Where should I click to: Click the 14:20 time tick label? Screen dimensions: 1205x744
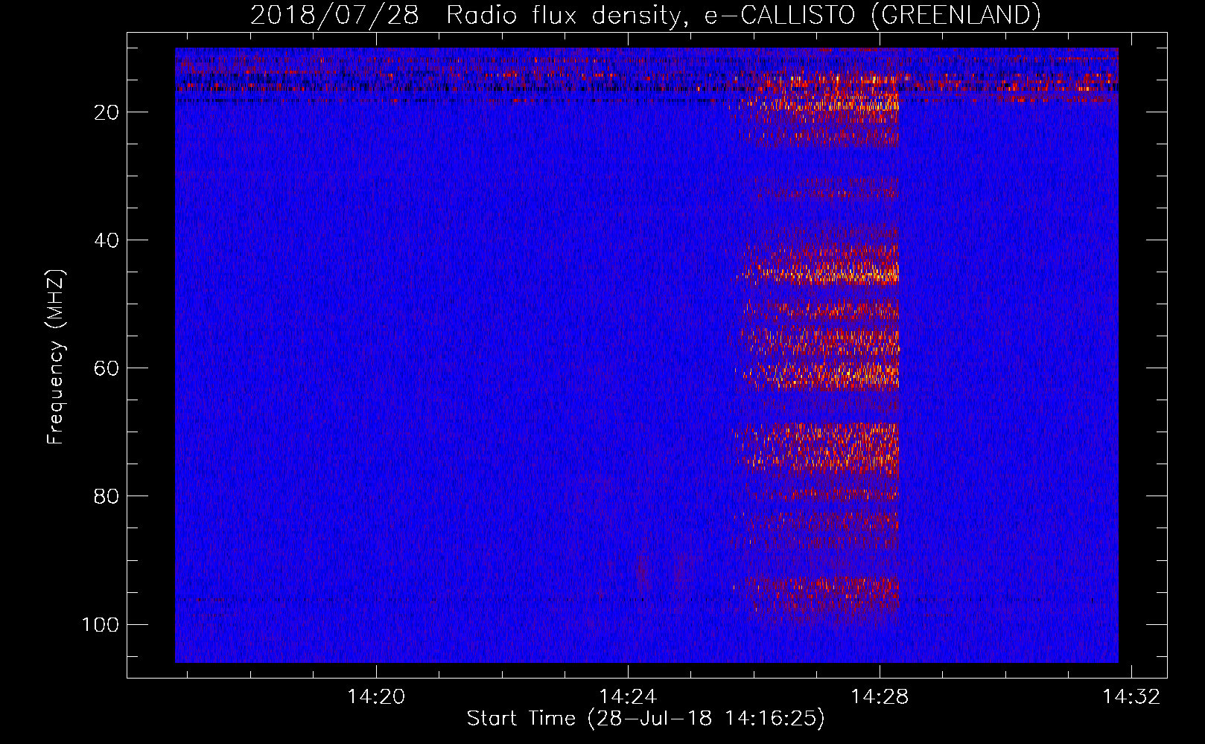coord(376,697)
